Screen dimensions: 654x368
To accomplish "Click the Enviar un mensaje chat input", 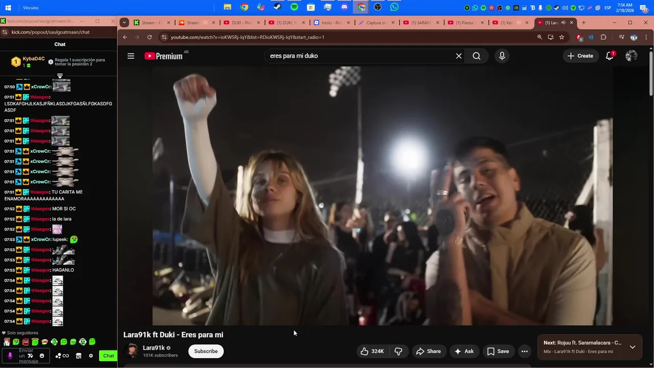I will (x=26, y=356).
